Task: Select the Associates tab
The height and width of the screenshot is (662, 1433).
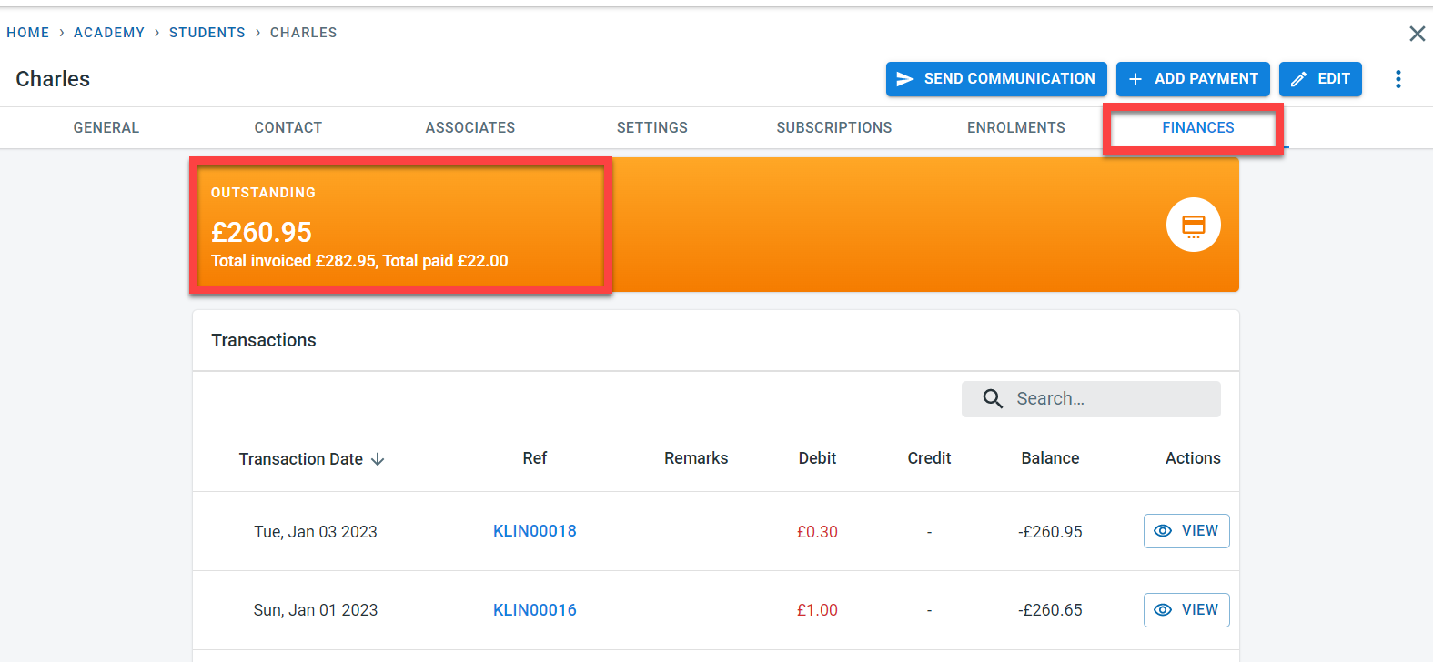Action: (470, 128)
